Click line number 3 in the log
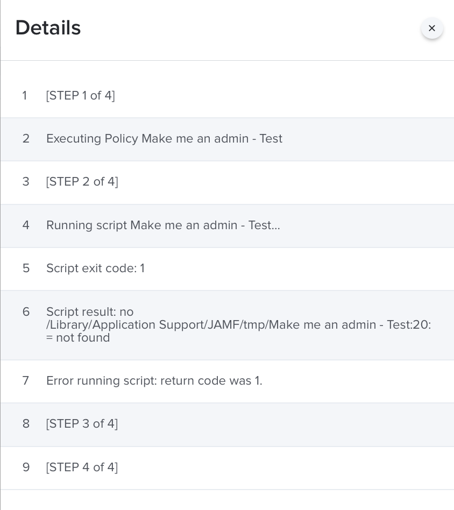 [x=26, y=181]
